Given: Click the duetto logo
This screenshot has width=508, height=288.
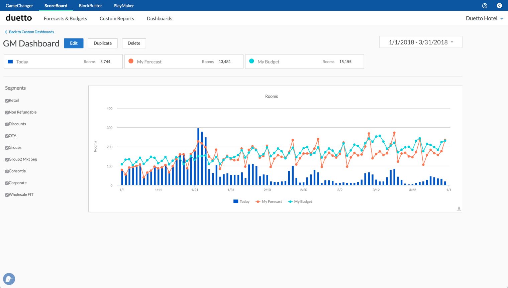Looking at the screenshot, I should pyautogui.click(x=19, y=18).
